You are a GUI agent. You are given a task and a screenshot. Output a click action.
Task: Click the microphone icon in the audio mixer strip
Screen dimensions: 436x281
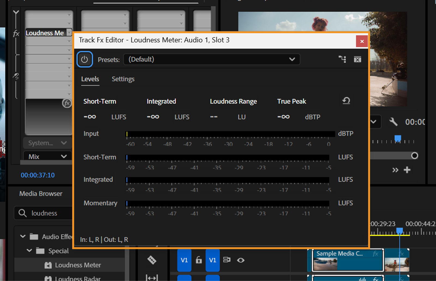click(16, 76)
